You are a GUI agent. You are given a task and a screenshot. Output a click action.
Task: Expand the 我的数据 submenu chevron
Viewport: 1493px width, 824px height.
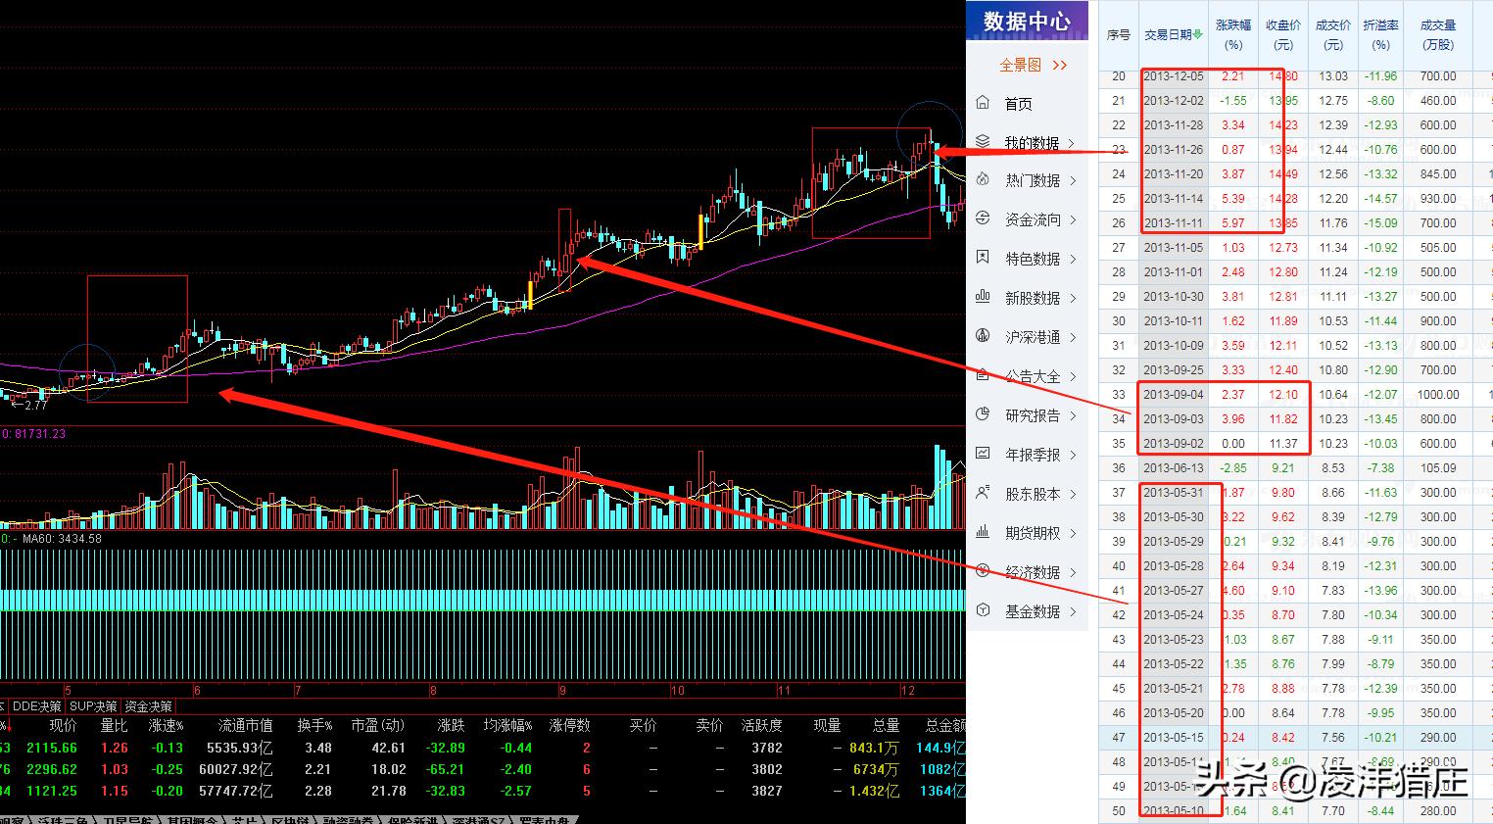1072,143
